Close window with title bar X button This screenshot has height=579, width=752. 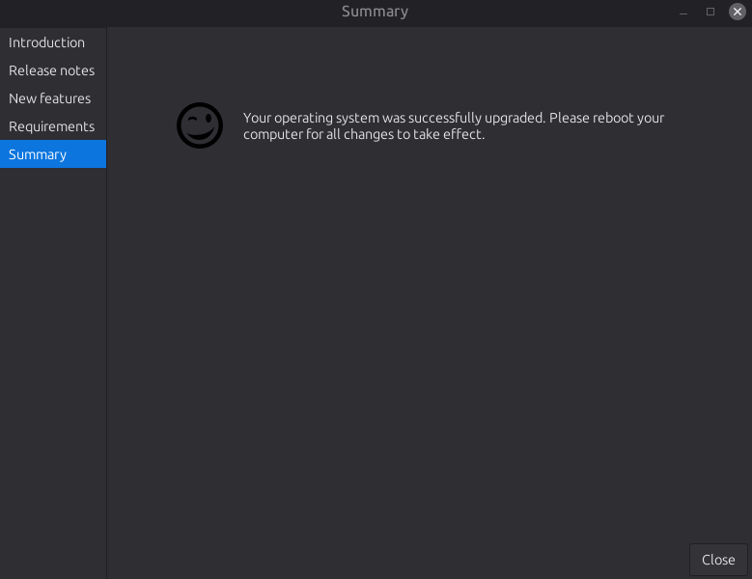pos(738,12)
